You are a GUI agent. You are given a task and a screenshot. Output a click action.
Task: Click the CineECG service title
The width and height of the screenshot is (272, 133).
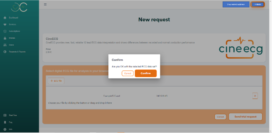(x=52, y=39)
